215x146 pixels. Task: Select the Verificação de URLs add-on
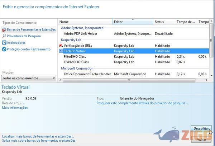point(78,46)
